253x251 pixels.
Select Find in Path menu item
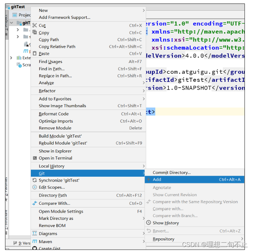pos(88,69)
